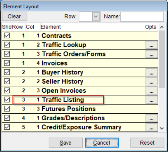Viewport: 168px width, 152px height.
Task: Toggle the Credit/Exposure Summary checkbox
Action: (x=7, y=127)
